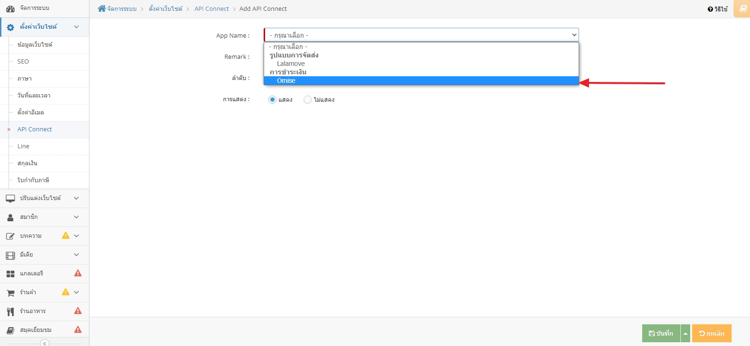The width and height of the screenshot is (750, 346).
Task: Click the user icon for สมาชิก
Action: 10,217
